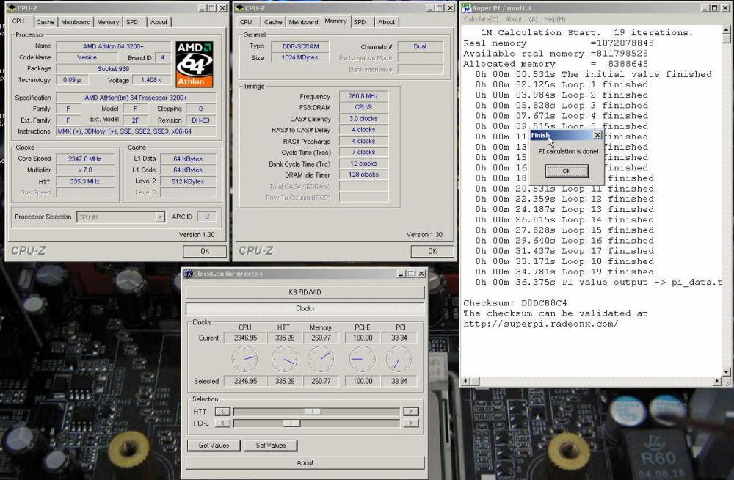Click Super PI vertical scrollbar down arrow
The height and width of the screenshot is (480, 734).
pos(726,372)
